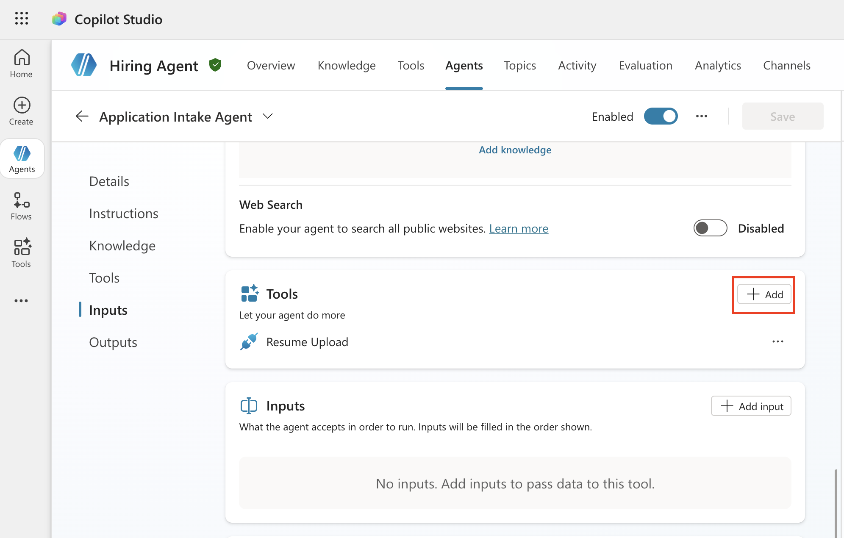Enable the Web Search toggle
844x538 pixels.
(x=710, y=228)
